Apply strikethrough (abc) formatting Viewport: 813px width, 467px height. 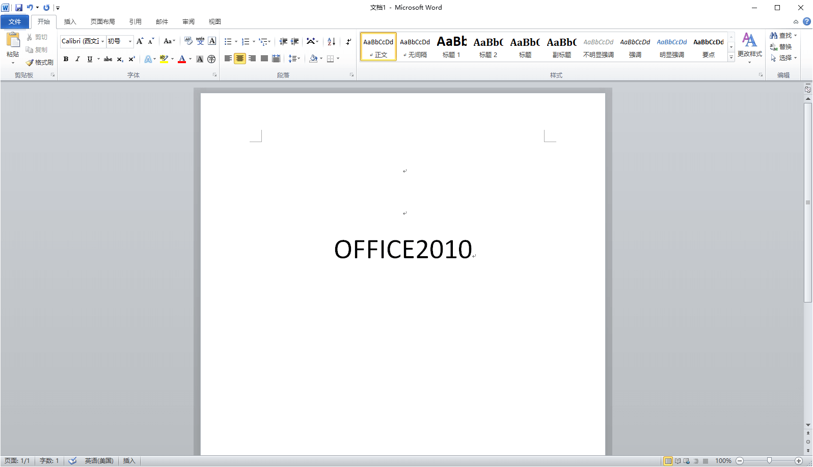click(x=108, y=59)
